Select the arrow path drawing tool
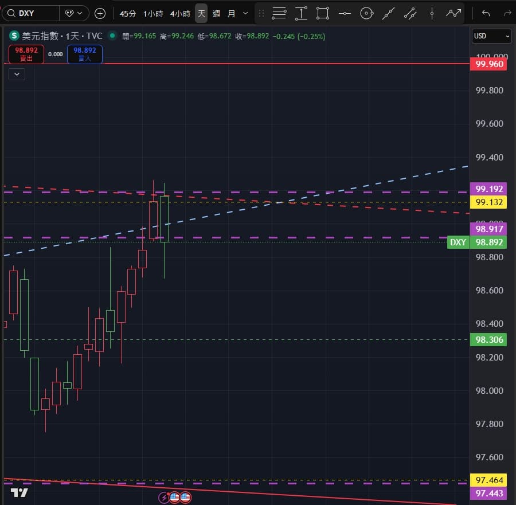Screen dimensions: 516x505 coord(454,14)
